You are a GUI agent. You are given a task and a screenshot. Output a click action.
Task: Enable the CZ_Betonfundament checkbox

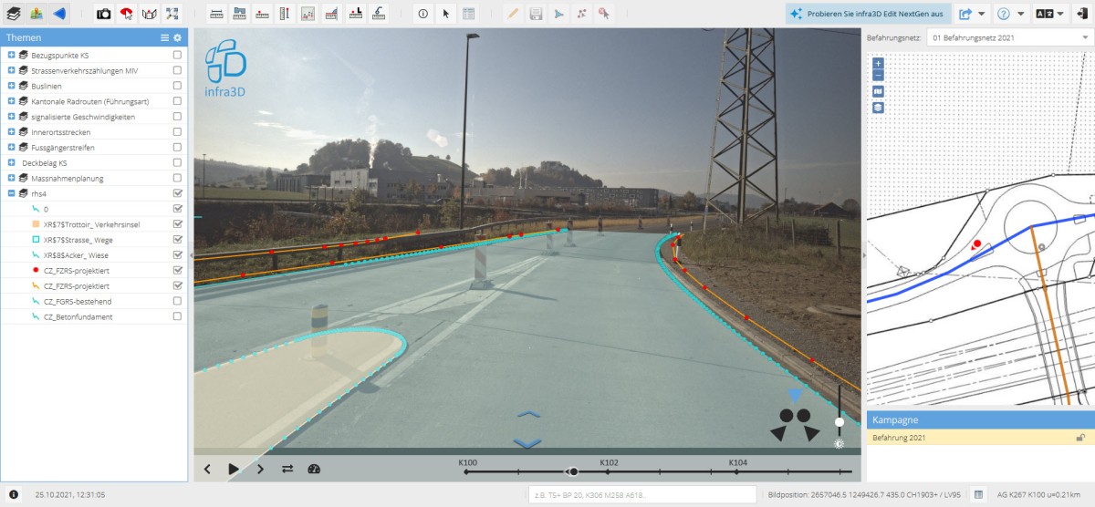pyautogui.click(x=177, y=316)
